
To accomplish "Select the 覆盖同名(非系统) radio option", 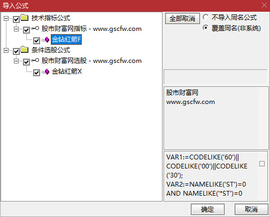I will click(205, 28).
